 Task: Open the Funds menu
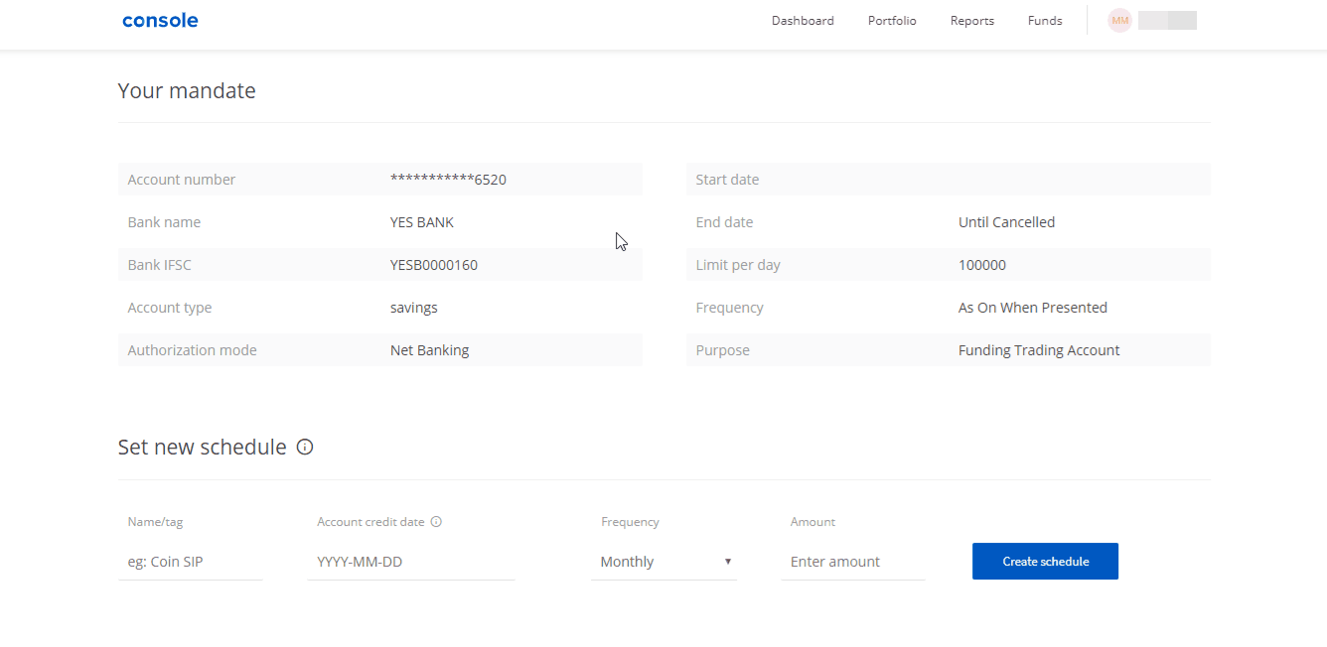[1045, 20]
